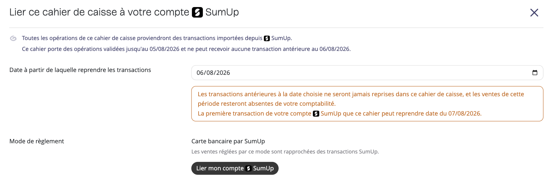Click the "Date à partir de laquelle" label
Image resolution: width=553 pixels, height=183 pixels.
click(80, 70)
